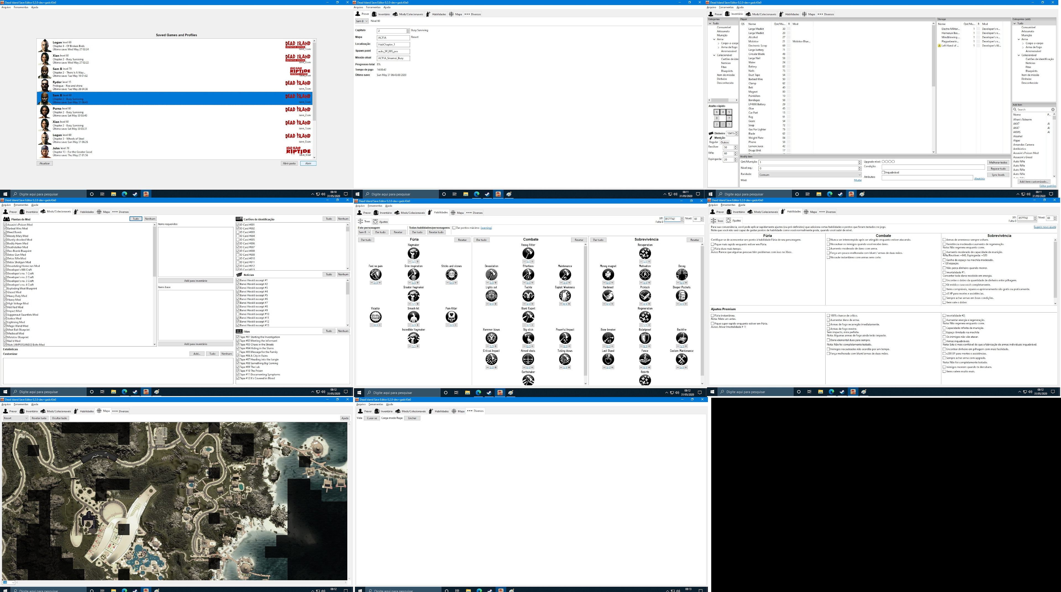This screenshot has width=1061, height=592.
Task: Select the Tackle skill icon
Action: (528, 296)
